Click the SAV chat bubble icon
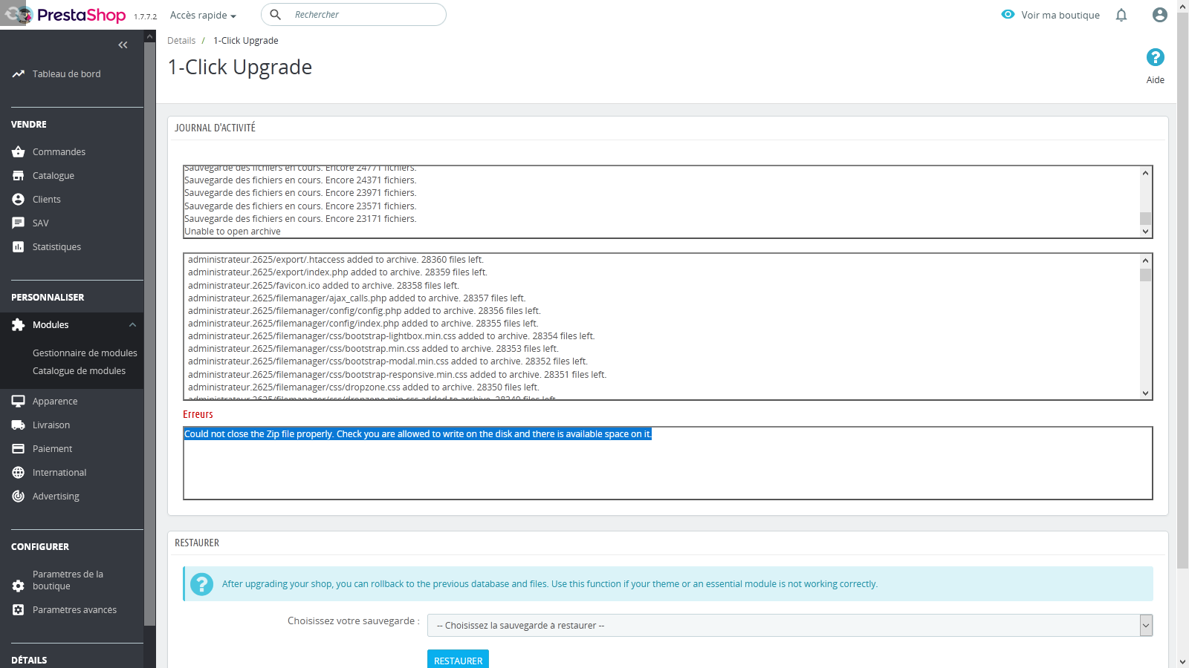The height and width of the screenshot is (668, 1189). (19, 223)
